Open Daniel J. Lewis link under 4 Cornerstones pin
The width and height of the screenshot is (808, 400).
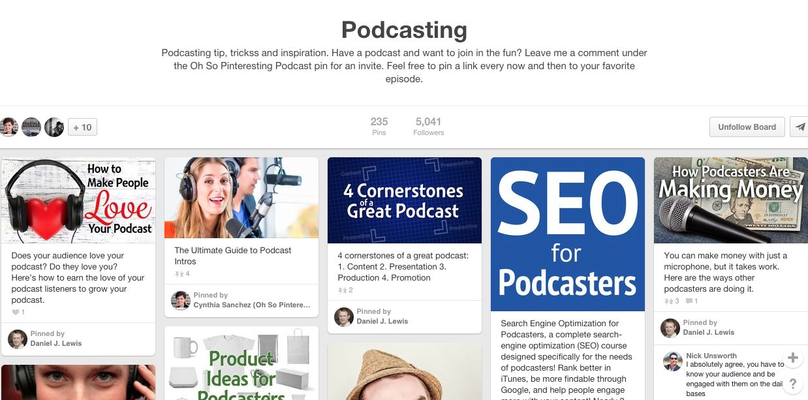382,321
